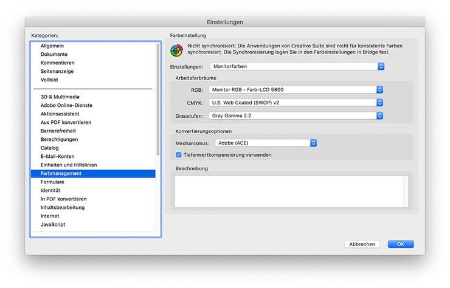Select the highlighted Farbmanagement category
The image size is (450, 288).
click(93, 174)
